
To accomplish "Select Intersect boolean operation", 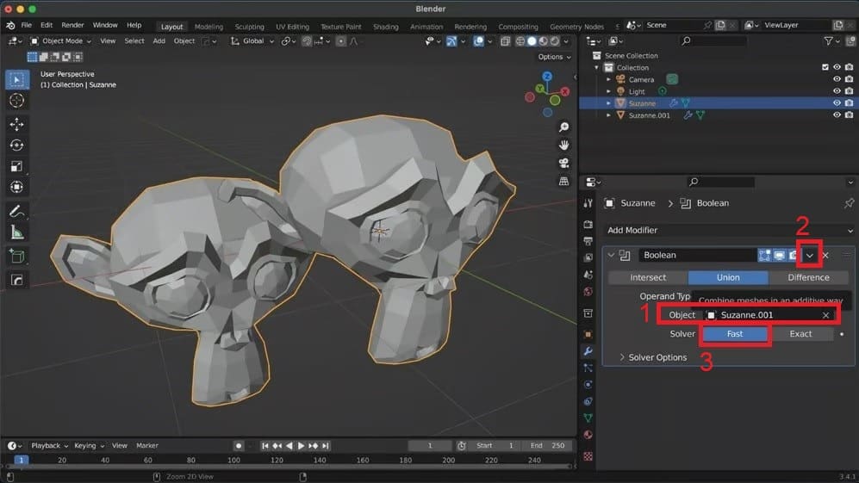I will point(648,277).
